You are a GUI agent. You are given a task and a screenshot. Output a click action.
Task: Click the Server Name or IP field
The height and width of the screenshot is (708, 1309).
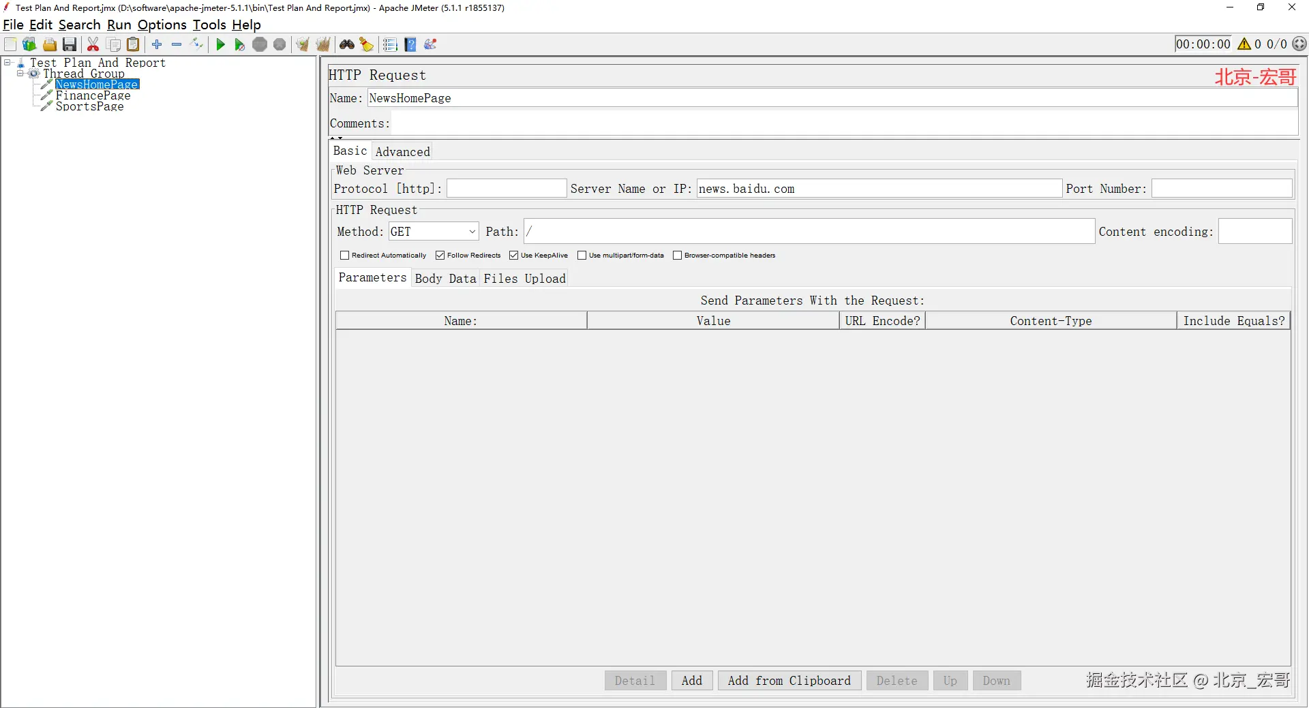(x=879, y=189)
